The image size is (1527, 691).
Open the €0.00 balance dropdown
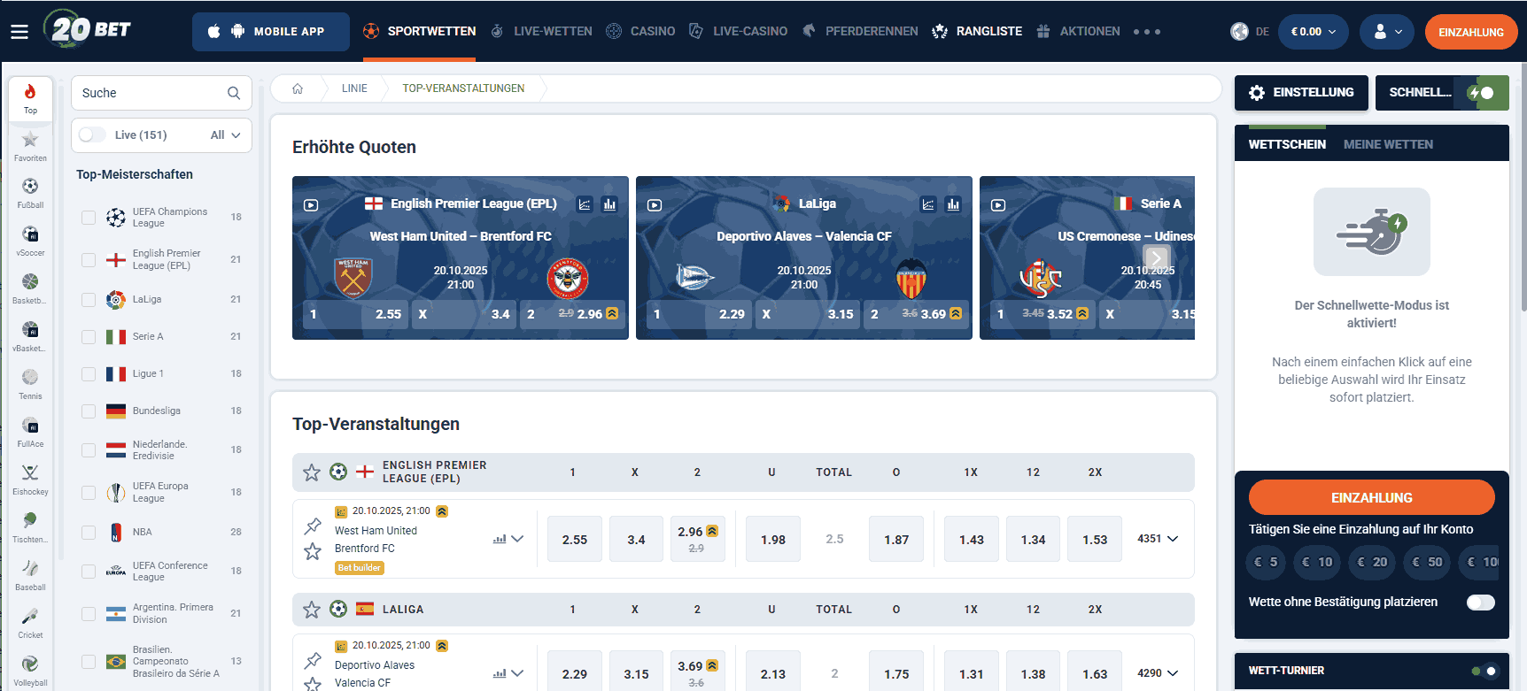1314,32
